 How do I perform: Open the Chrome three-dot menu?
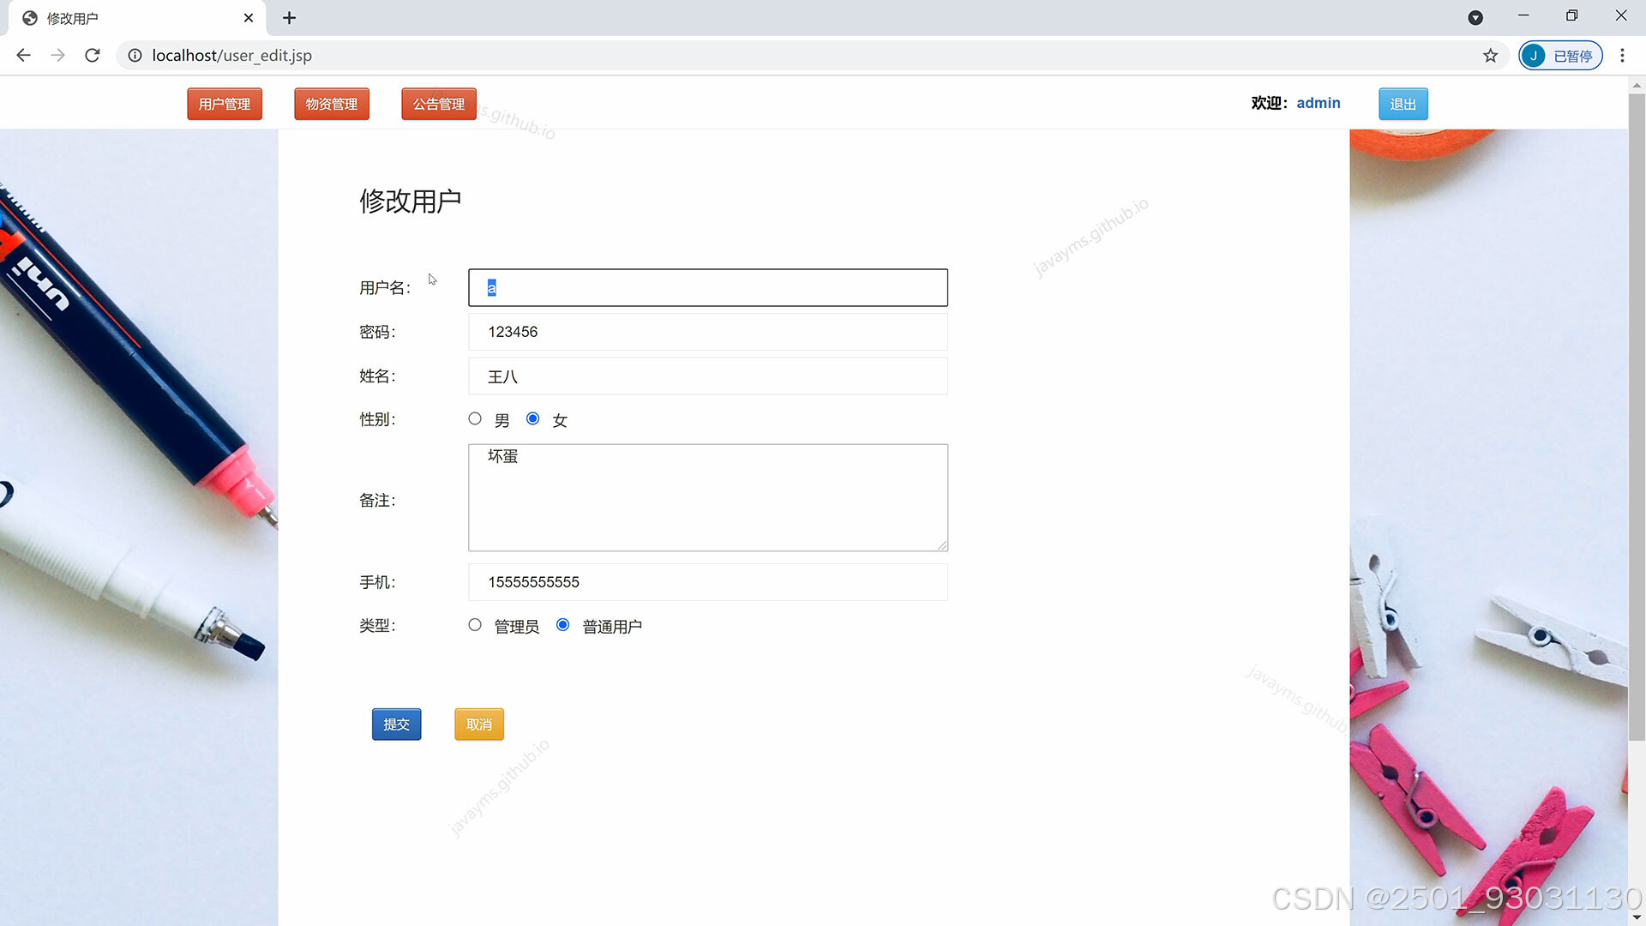[x=1622, y=55]
